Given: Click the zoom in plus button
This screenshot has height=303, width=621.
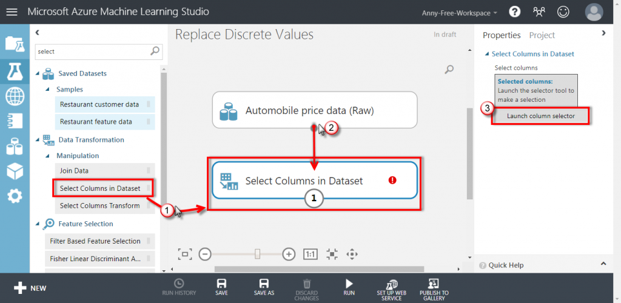Looking at the screenshot, I should (289, 254).
